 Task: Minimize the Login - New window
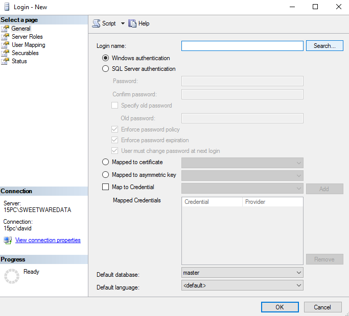click(292, 7)
